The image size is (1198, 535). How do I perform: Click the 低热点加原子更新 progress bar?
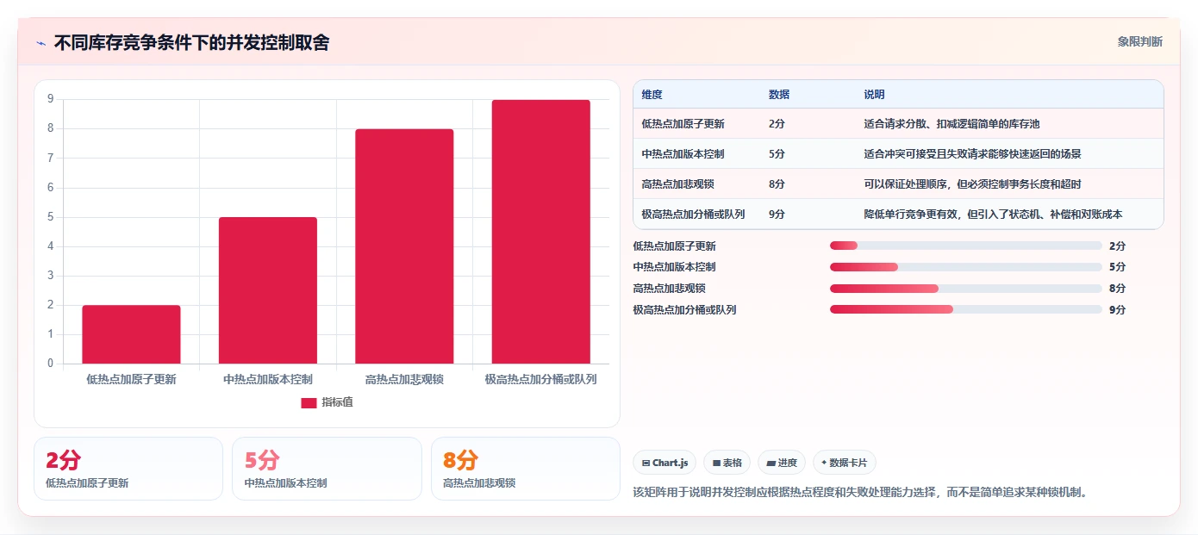click(x=966, y=246)
